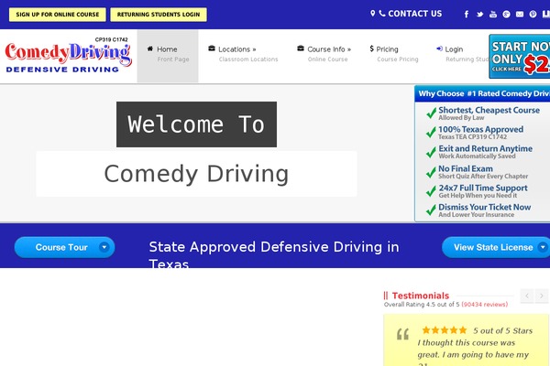Open the YouTube social icon
550x366 pixels.
493,15
